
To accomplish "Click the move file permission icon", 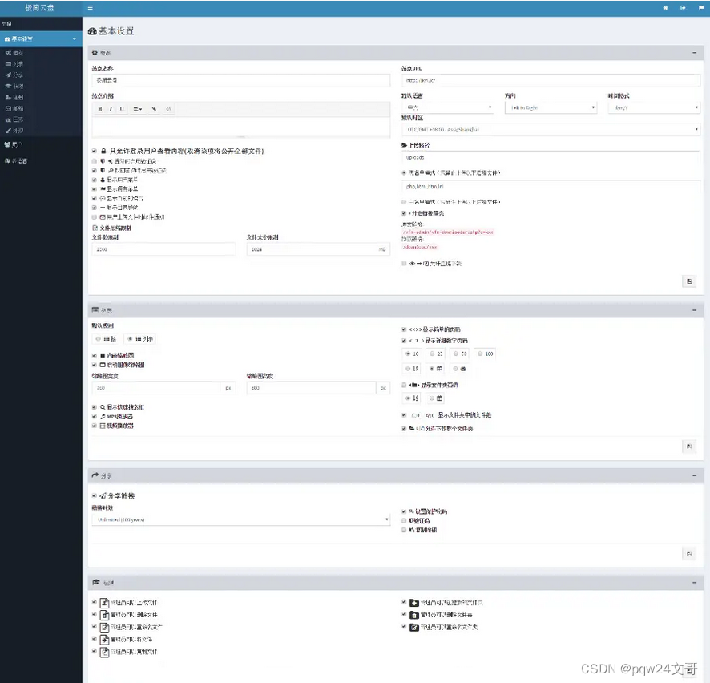I will [105, 640].
